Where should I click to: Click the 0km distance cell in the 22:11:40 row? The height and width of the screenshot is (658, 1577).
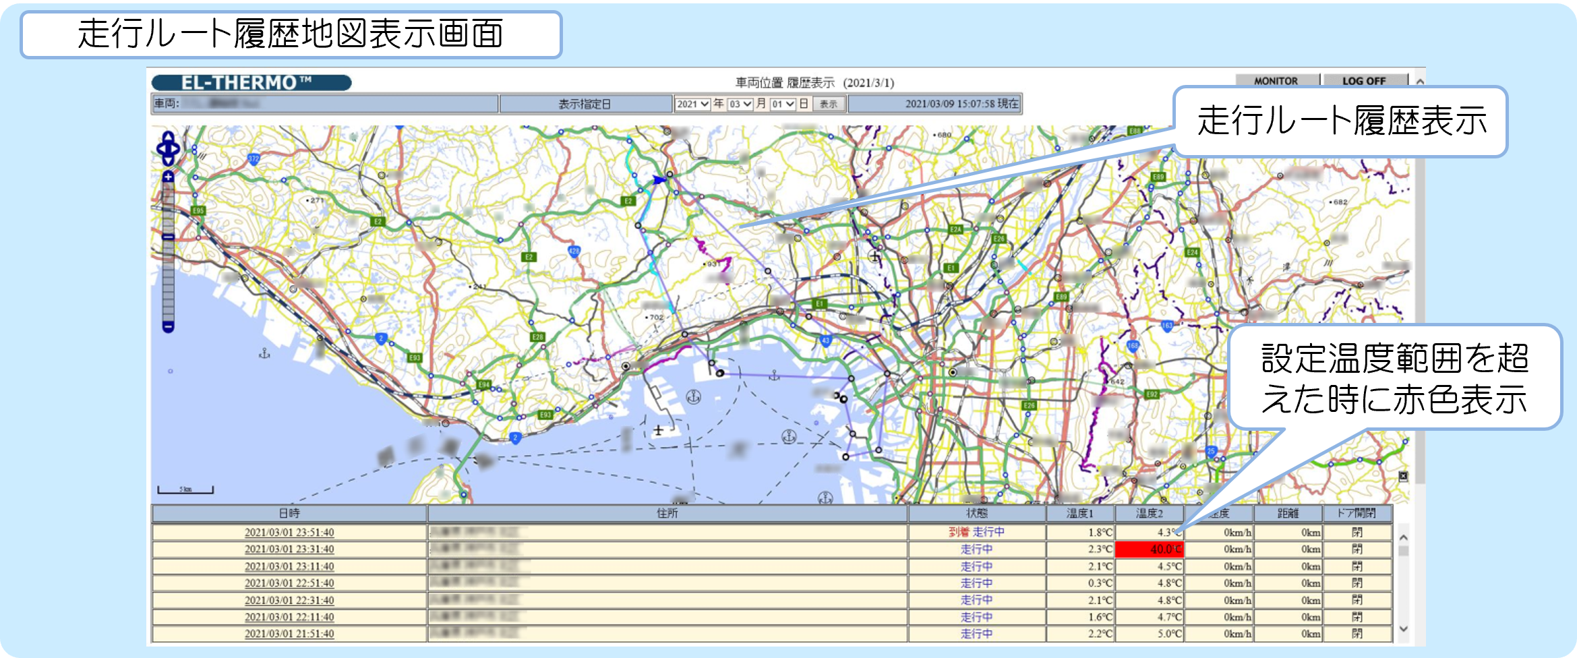coord(1288,617)
